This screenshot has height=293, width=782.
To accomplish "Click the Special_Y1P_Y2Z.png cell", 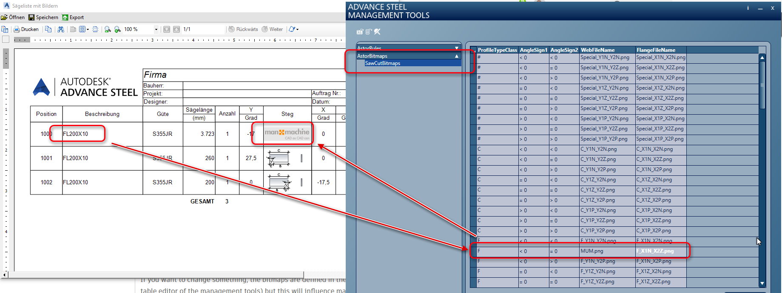I will [607, 129].
